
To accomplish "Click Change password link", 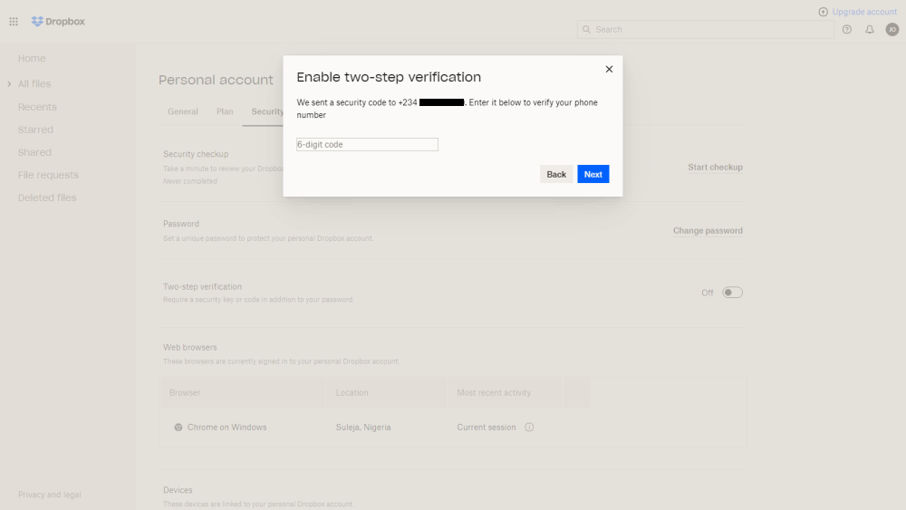I will 708,231.
